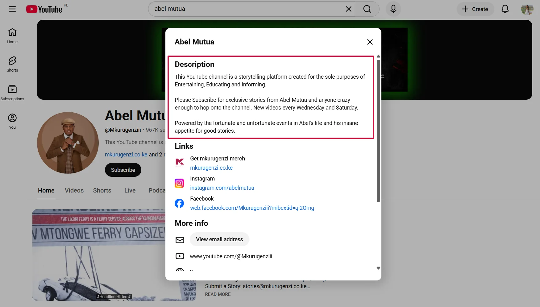Click READ MORE under video description

218,294
